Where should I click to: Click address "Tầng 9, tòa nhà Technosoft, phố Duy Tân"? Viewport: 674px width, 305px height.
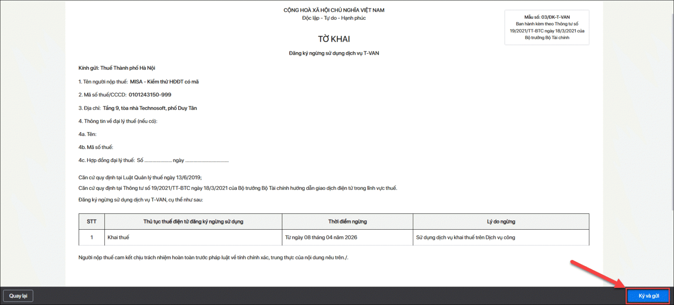pyautogui.click(x=150, y=108)
